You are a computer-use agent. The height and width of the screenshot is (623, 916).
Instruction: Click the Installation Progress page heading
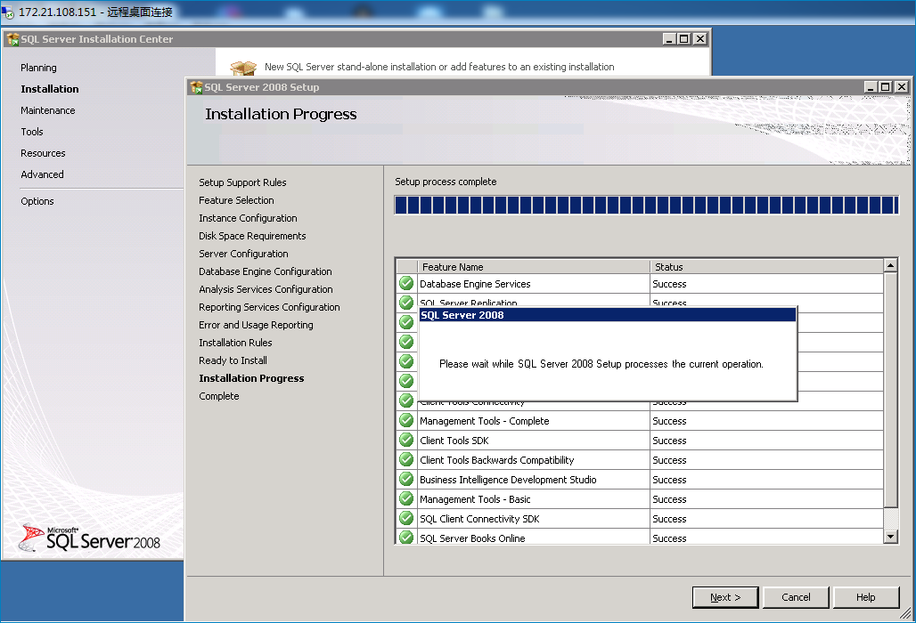tap(281, 114)
